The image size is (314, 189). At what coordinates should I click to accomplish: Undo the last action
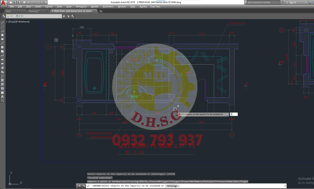pos(29,2)
